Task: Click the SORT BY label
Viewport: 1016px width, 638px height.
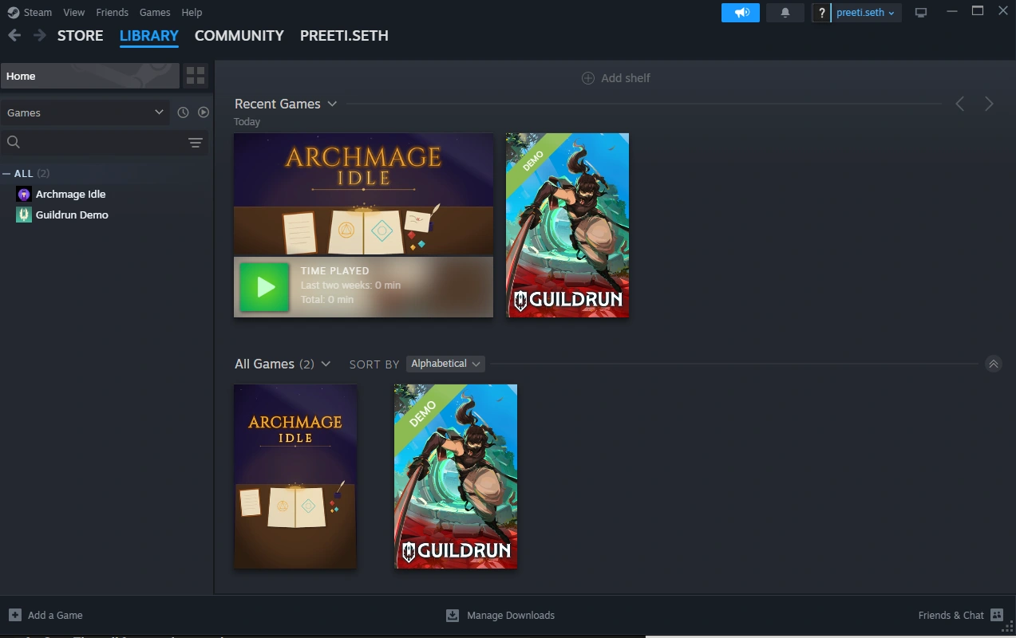Action: (x=374, y=364)
